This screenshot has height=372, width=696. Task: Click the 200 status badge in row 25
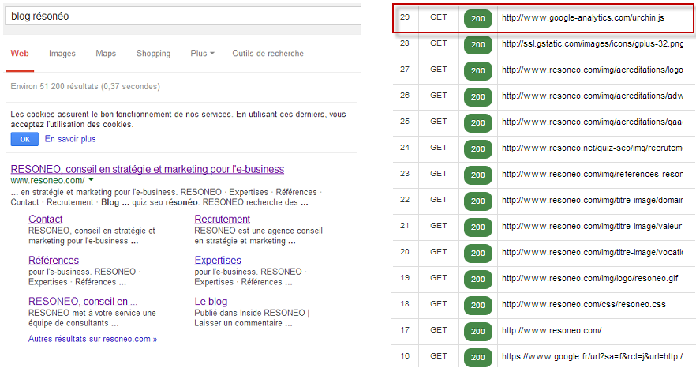click(478, 122)
